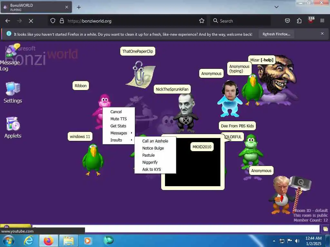
Task: Launch Internet Explorer from taskbar
Action: coord(28,241)
